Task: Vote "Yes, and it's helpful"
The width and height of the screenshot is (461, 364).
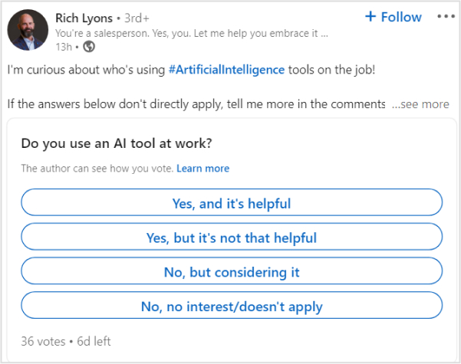Action: (232, 203)
